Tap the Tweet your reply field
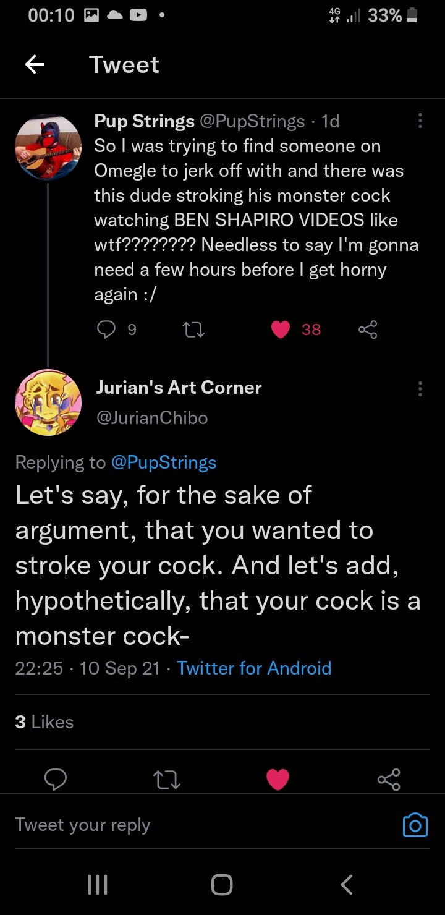445x915 pixels. [x=185, y=825]
